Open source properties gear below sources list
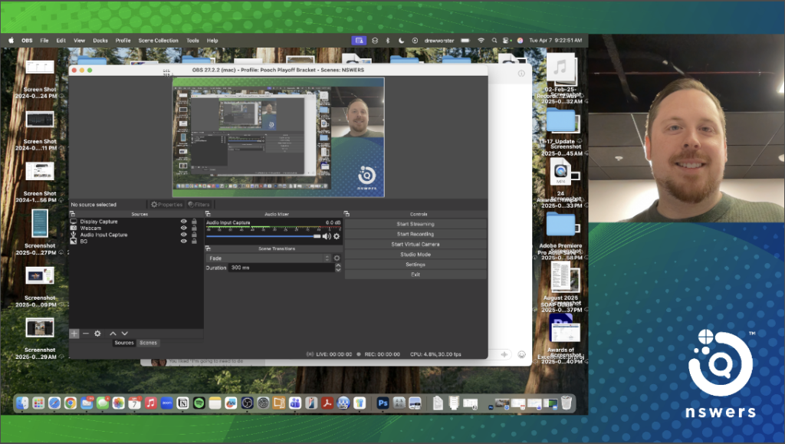 tap(97, 334)
